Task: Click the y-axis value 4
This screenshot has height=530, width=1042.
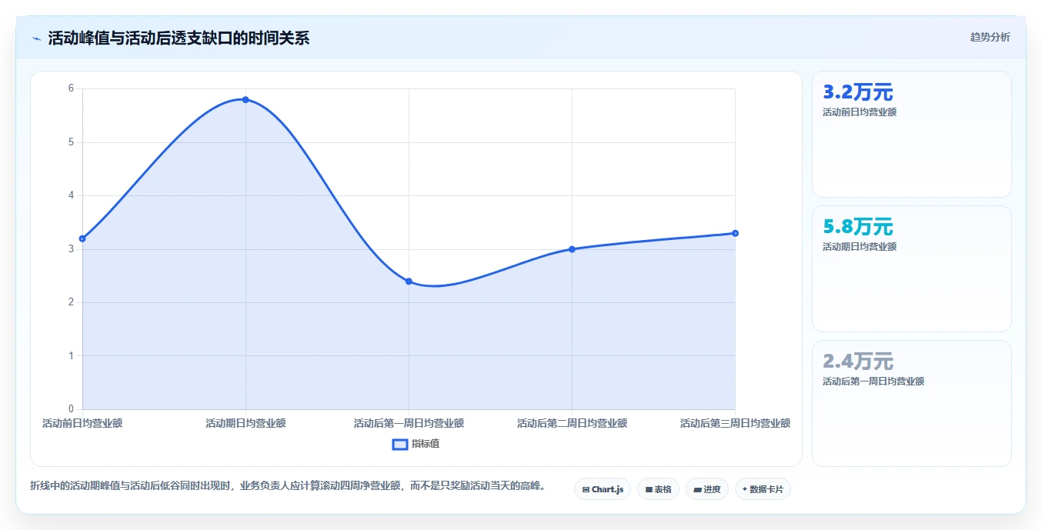Action: click(71, 195)
